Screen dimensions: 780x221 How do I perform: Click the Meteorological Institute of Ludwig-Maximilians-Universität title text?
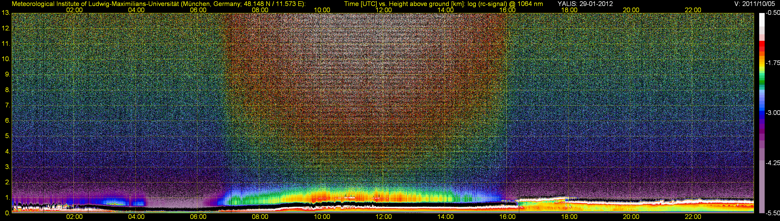point(158,4)
